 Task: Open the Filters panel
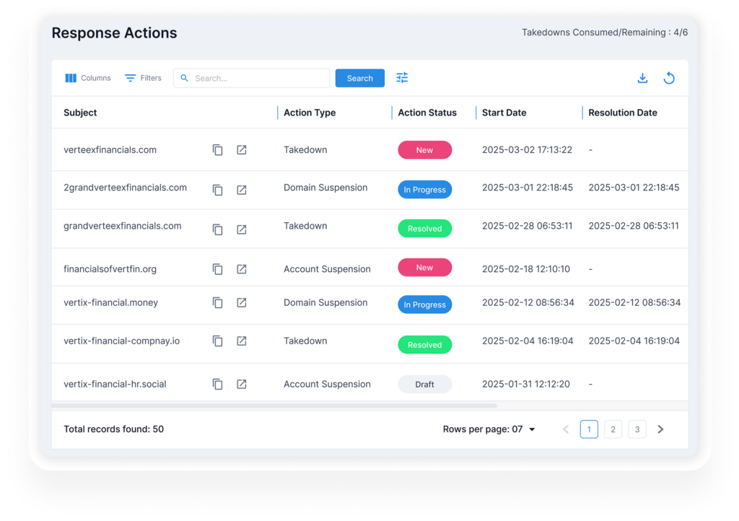143,78
